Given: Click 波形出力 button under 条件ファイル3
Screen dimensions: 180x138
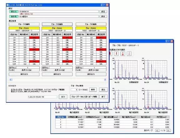Looking at the screenshot, I should click(x=91, y=74).
